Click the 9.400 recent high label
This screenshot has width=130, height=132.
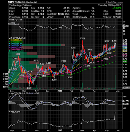(114, 41)
